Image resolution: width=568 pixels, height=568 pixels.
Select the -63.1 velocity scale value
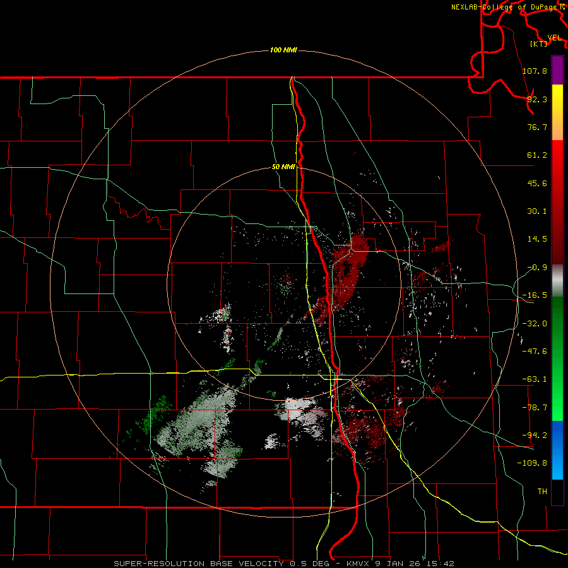pos(535,379)
